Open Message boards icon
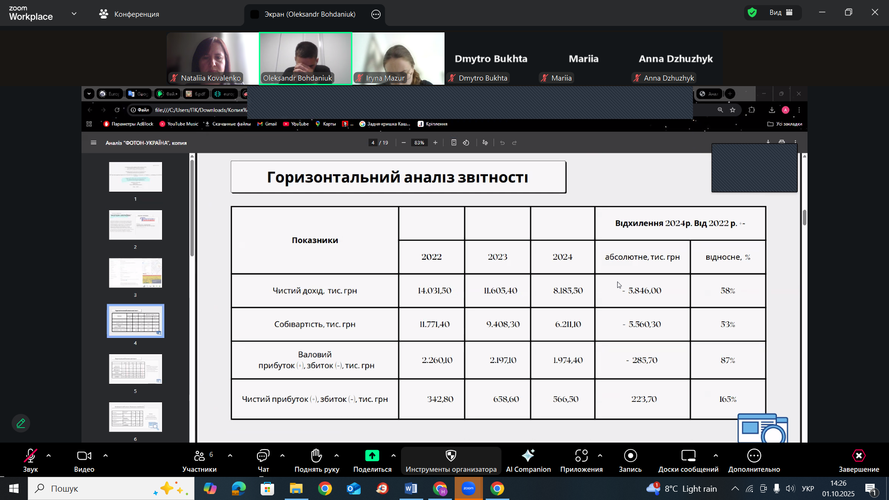Image resolution: width=889 pixels, height=500 pixels. tap(688, 456)
